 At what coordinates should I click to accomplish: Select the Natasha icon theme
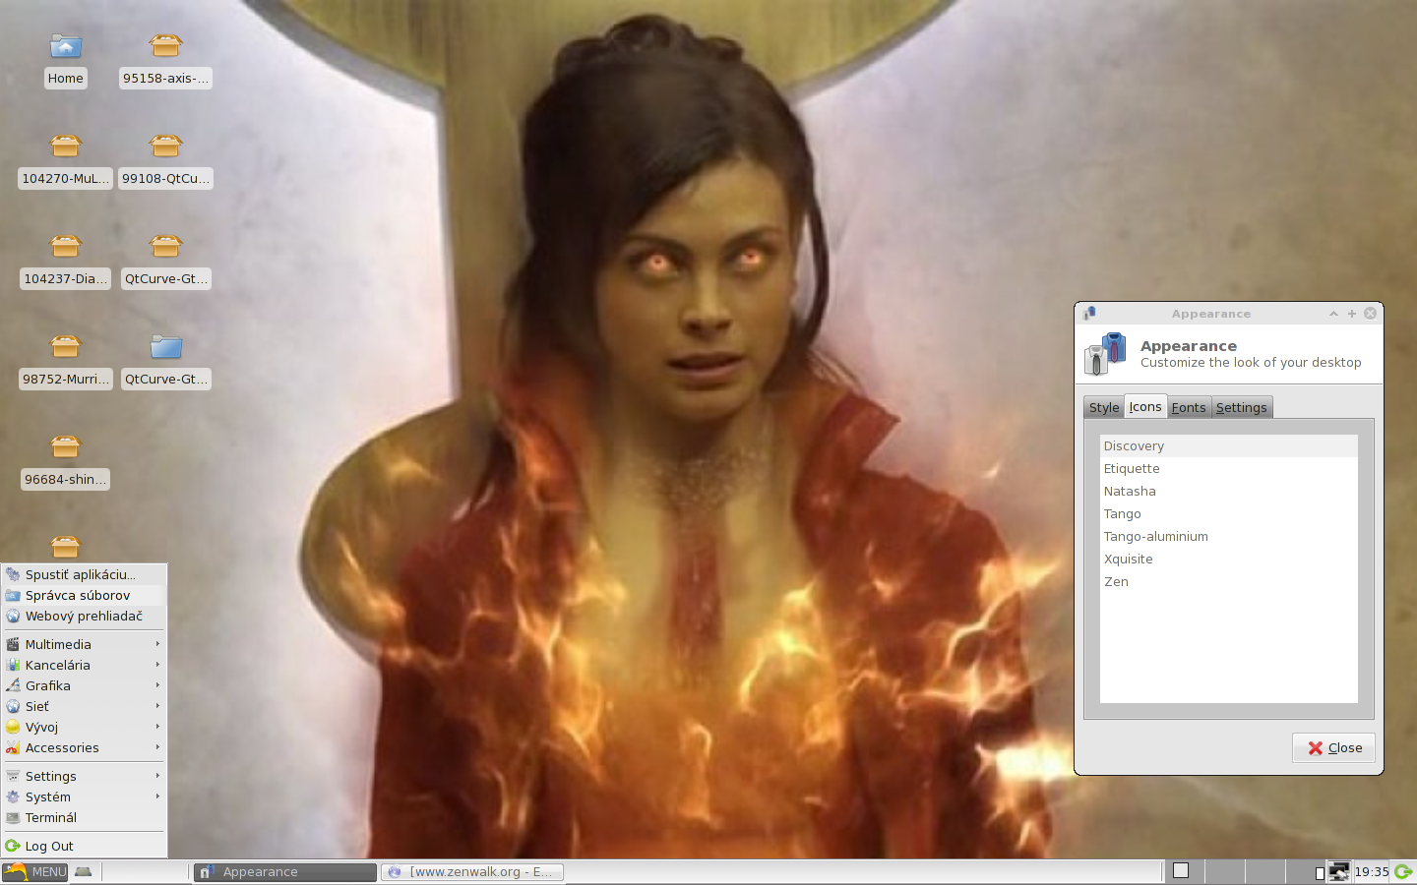click(x=1229, y=491)
